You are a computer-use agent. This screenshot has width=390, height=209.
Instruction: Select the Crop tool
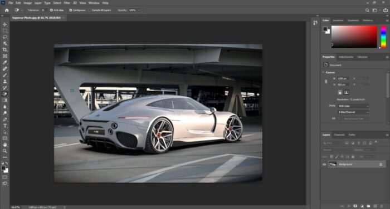(4, 50)
